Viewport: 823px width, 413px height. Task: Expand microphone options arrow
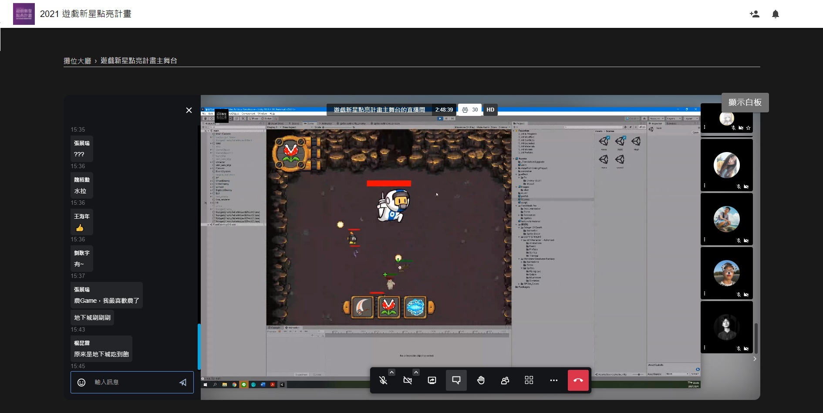click(x=391, y=372)
